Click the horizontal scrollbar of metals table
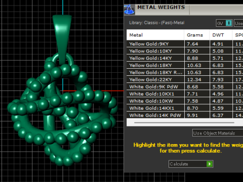The image size is (243, 182). coord(184,123)
